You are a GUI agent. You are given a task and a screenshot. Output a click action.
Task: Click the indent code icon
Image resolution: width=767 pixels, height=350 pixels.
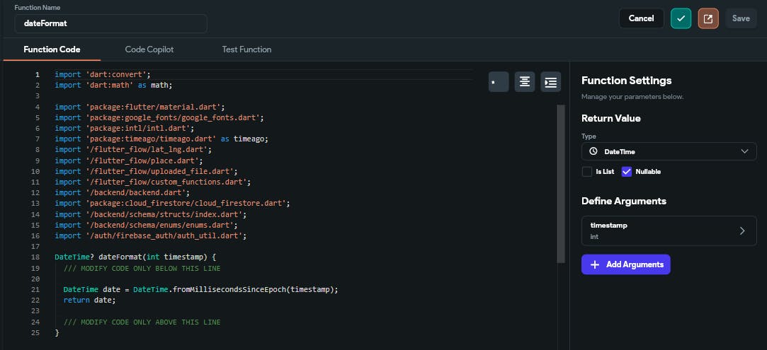pyautogui.click(x=551, y=82)
